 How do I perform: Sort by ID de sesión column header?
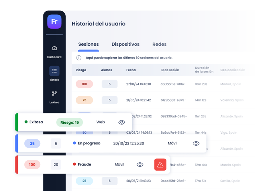(x=170, y=70)
